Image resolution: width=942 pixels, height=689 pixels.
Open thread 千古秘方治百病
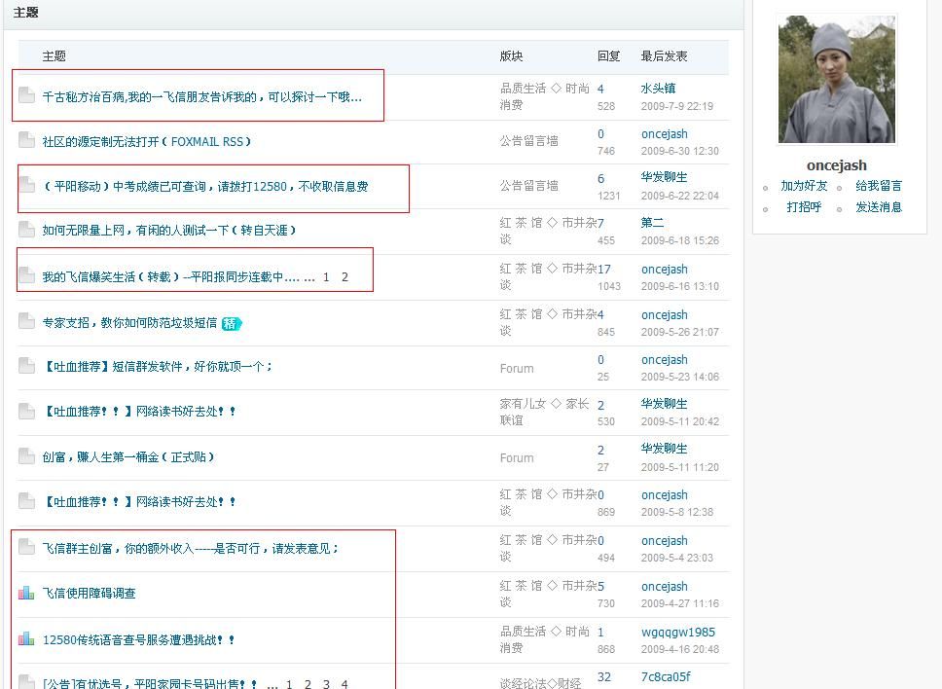pyautogui.click(x=201, y=96)
